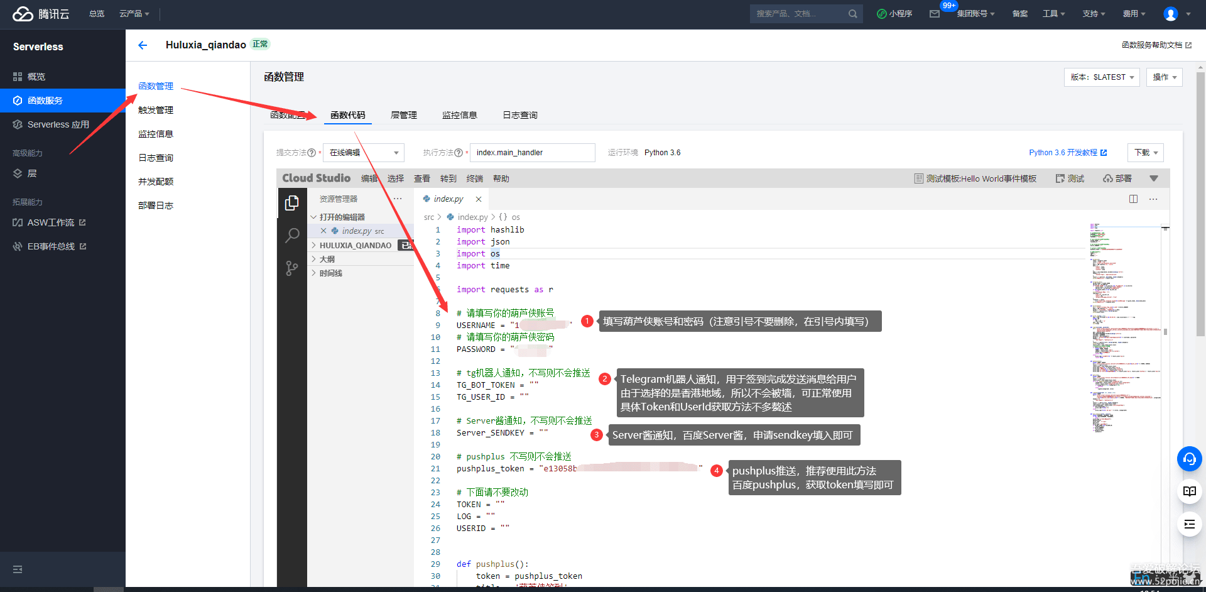
Task: Close the index.py editor tab
Action: click(x=479, y=199)
